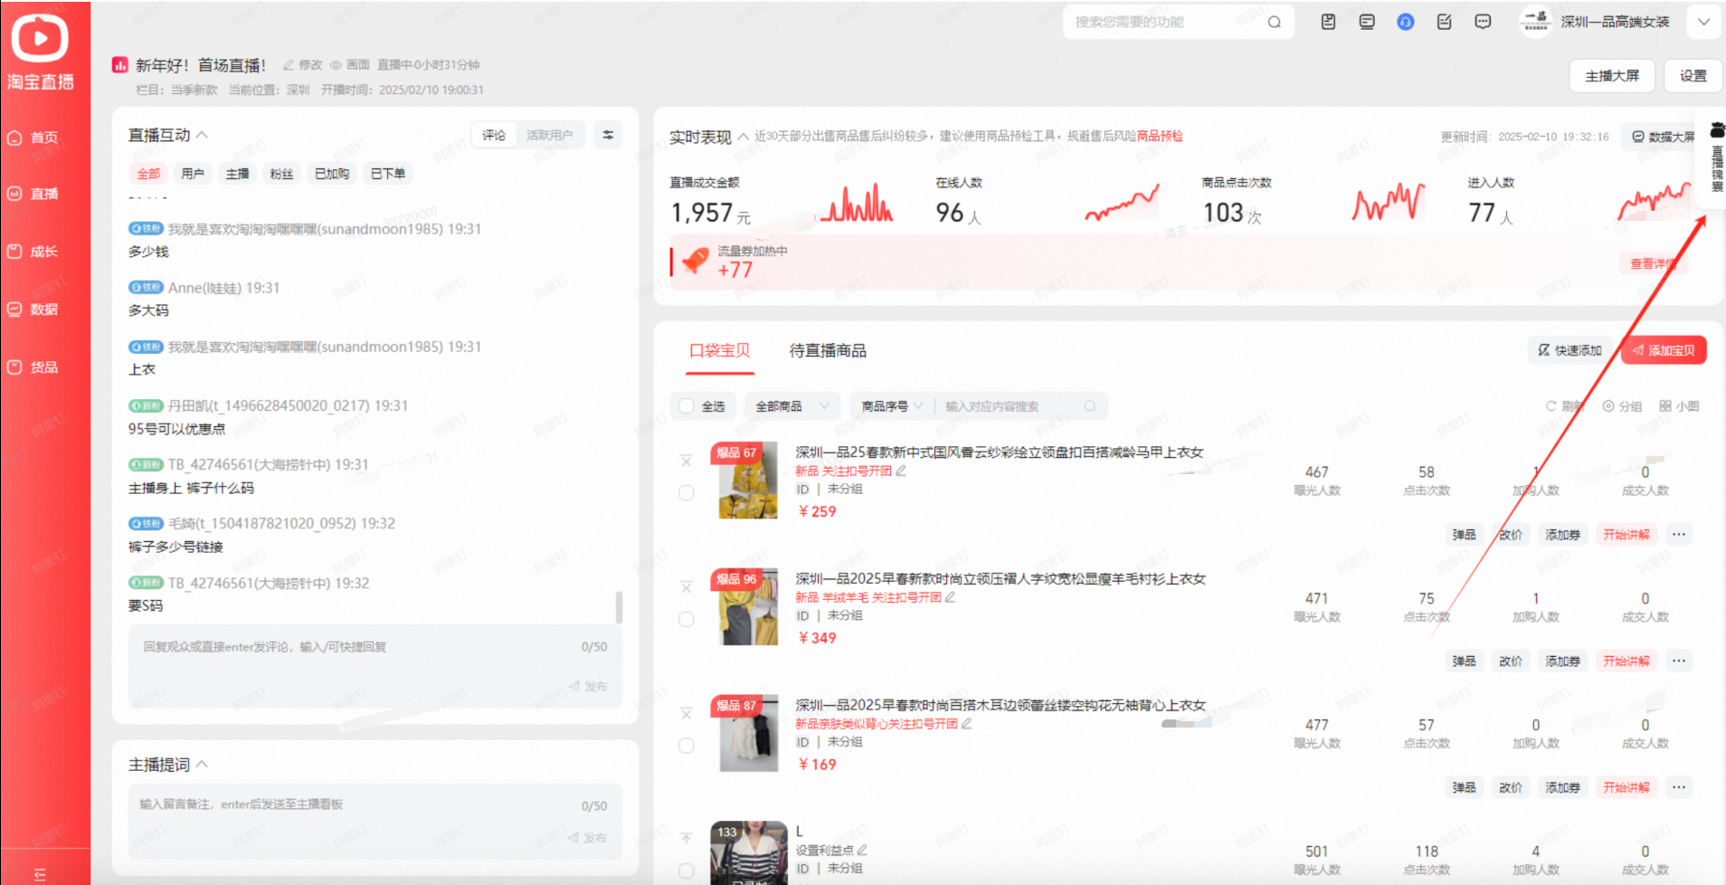Check the 全选 select-all checkbox
The image size is (1726, 885).
tap(687, 406)
